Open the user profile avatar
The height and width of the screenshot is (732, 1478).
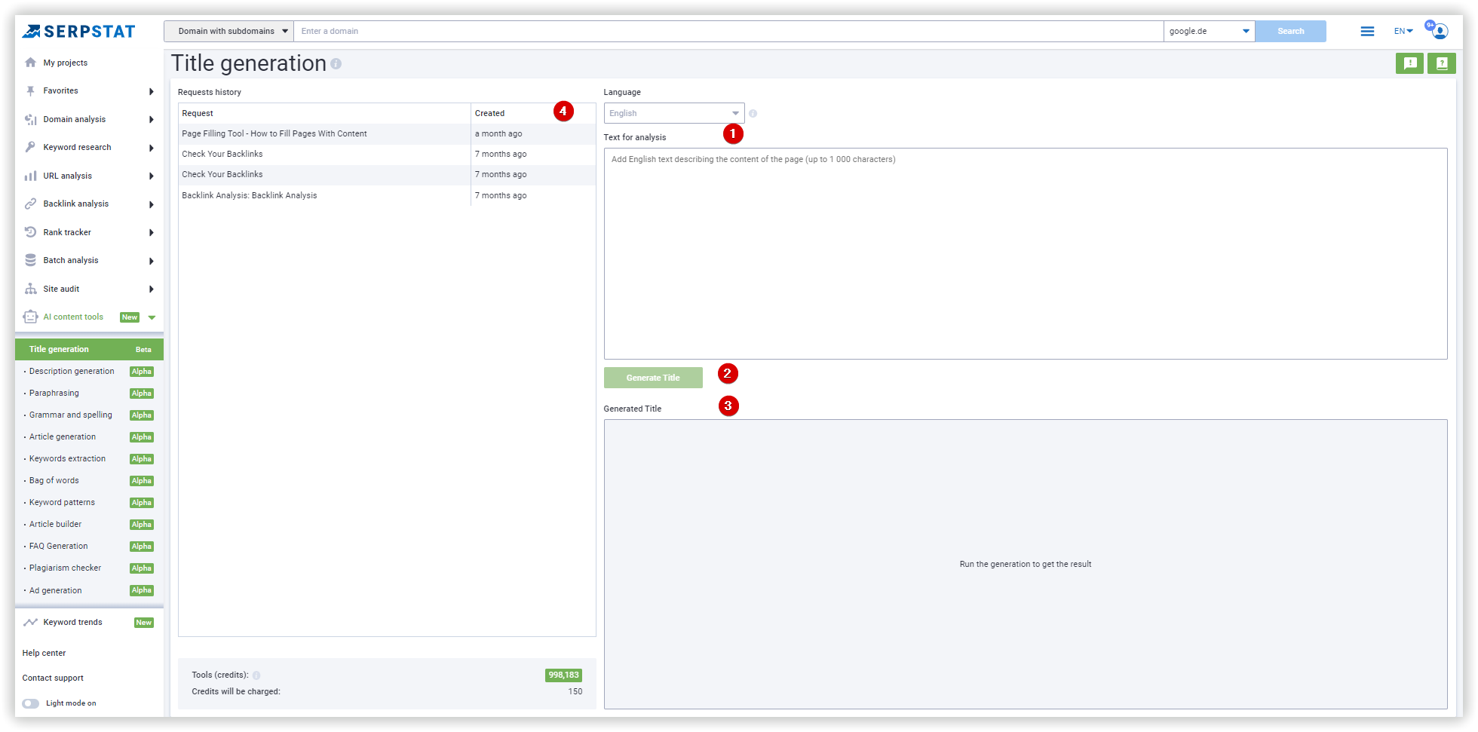click(x=1440, y=31)
